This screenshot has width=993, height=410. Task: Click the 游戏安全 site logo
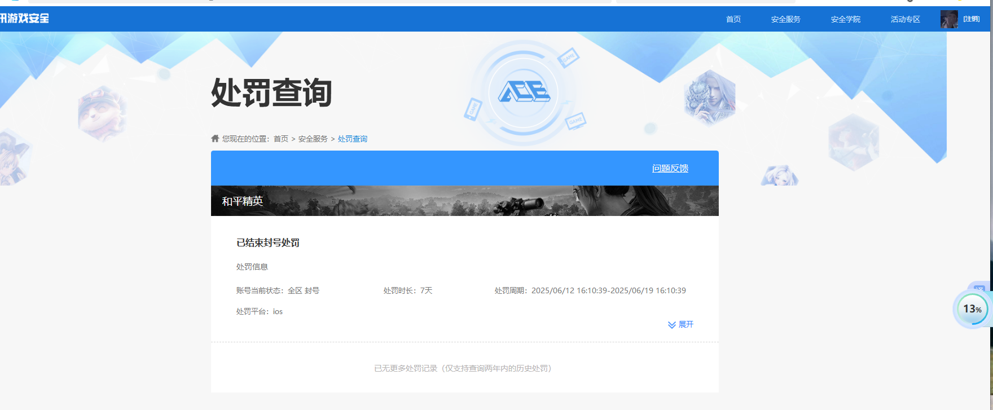(x=24, y=18)
